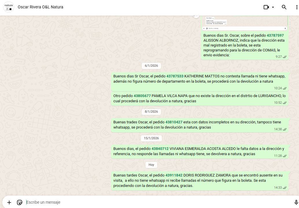Record a voice message with the microphone

click(x=296, y=202)
